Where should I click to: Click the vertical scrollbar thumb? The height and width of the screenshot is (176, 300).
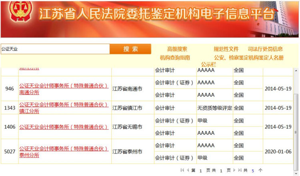pyautogui.click(x=296, y=132)
